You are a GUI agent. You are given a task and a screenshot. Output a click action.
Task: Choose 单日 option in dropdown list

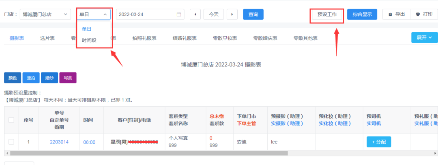(x=87, y=29)
